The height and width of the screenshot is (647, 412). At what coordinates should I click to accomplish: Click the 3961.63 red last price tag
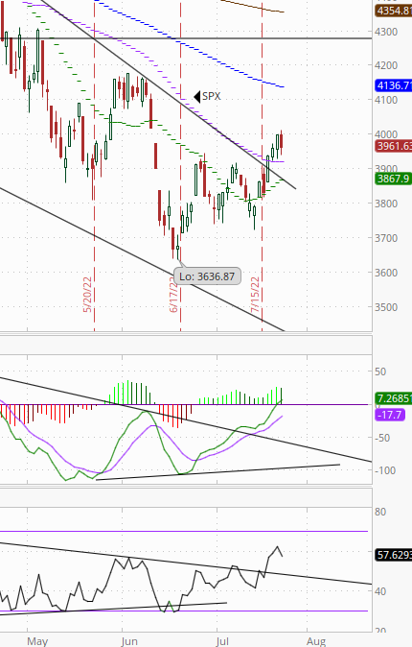394,146
